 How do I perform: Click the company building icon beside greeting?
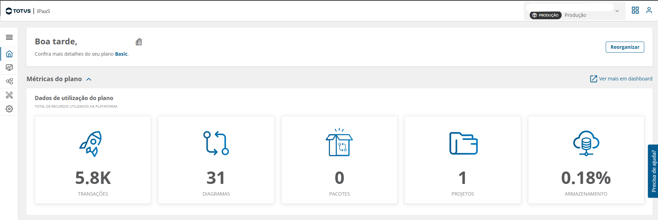tap(139, 42)
